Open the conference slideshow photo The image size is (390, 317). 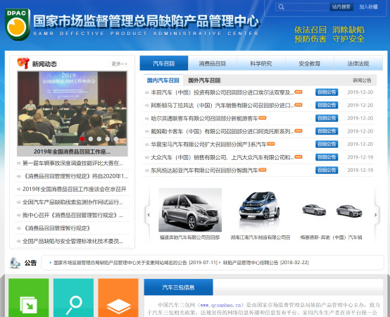click(72, 108)
